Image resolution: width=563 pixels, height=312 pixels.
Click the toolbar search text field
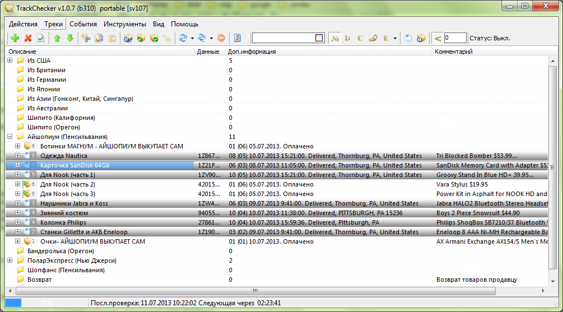pos(283,38)
